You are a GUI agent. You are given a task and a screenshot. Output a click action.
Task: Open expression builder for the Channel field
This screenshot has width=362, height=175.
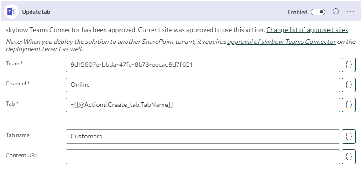coord(349,85)
